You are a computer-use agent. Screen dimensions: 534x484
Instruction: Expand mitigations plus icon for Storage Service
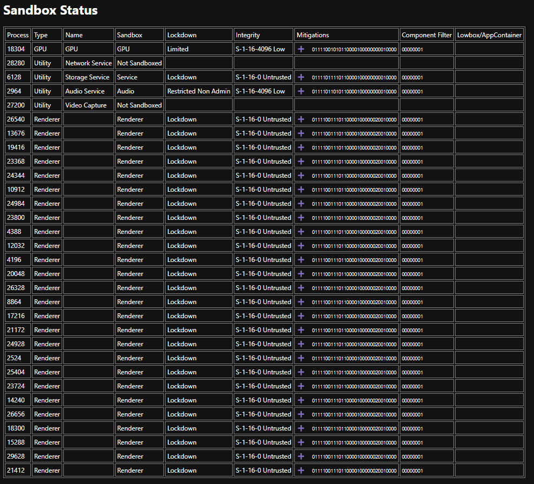(x=301, y=77)
